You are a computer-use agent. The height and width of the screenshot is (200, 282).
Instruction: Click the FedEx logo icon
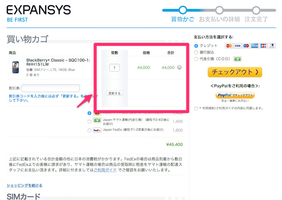click(x=97, y=130)
